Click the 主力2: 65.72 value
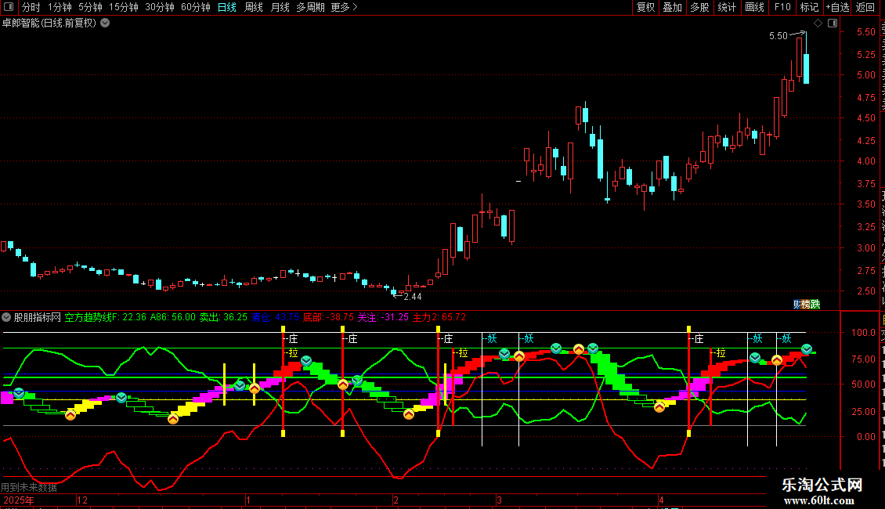 tap(439, 317)
